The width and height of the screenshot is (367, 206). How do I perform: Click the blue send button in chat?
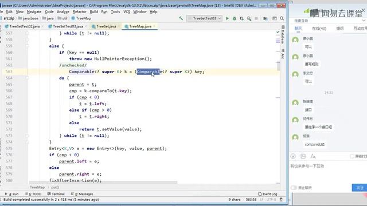pos(360,188)
